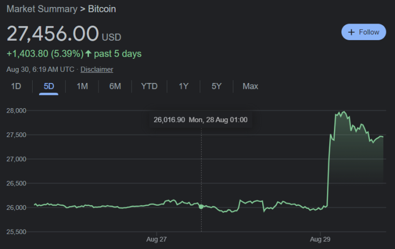Go to Market Summary breadcrumb

(42, 9)
